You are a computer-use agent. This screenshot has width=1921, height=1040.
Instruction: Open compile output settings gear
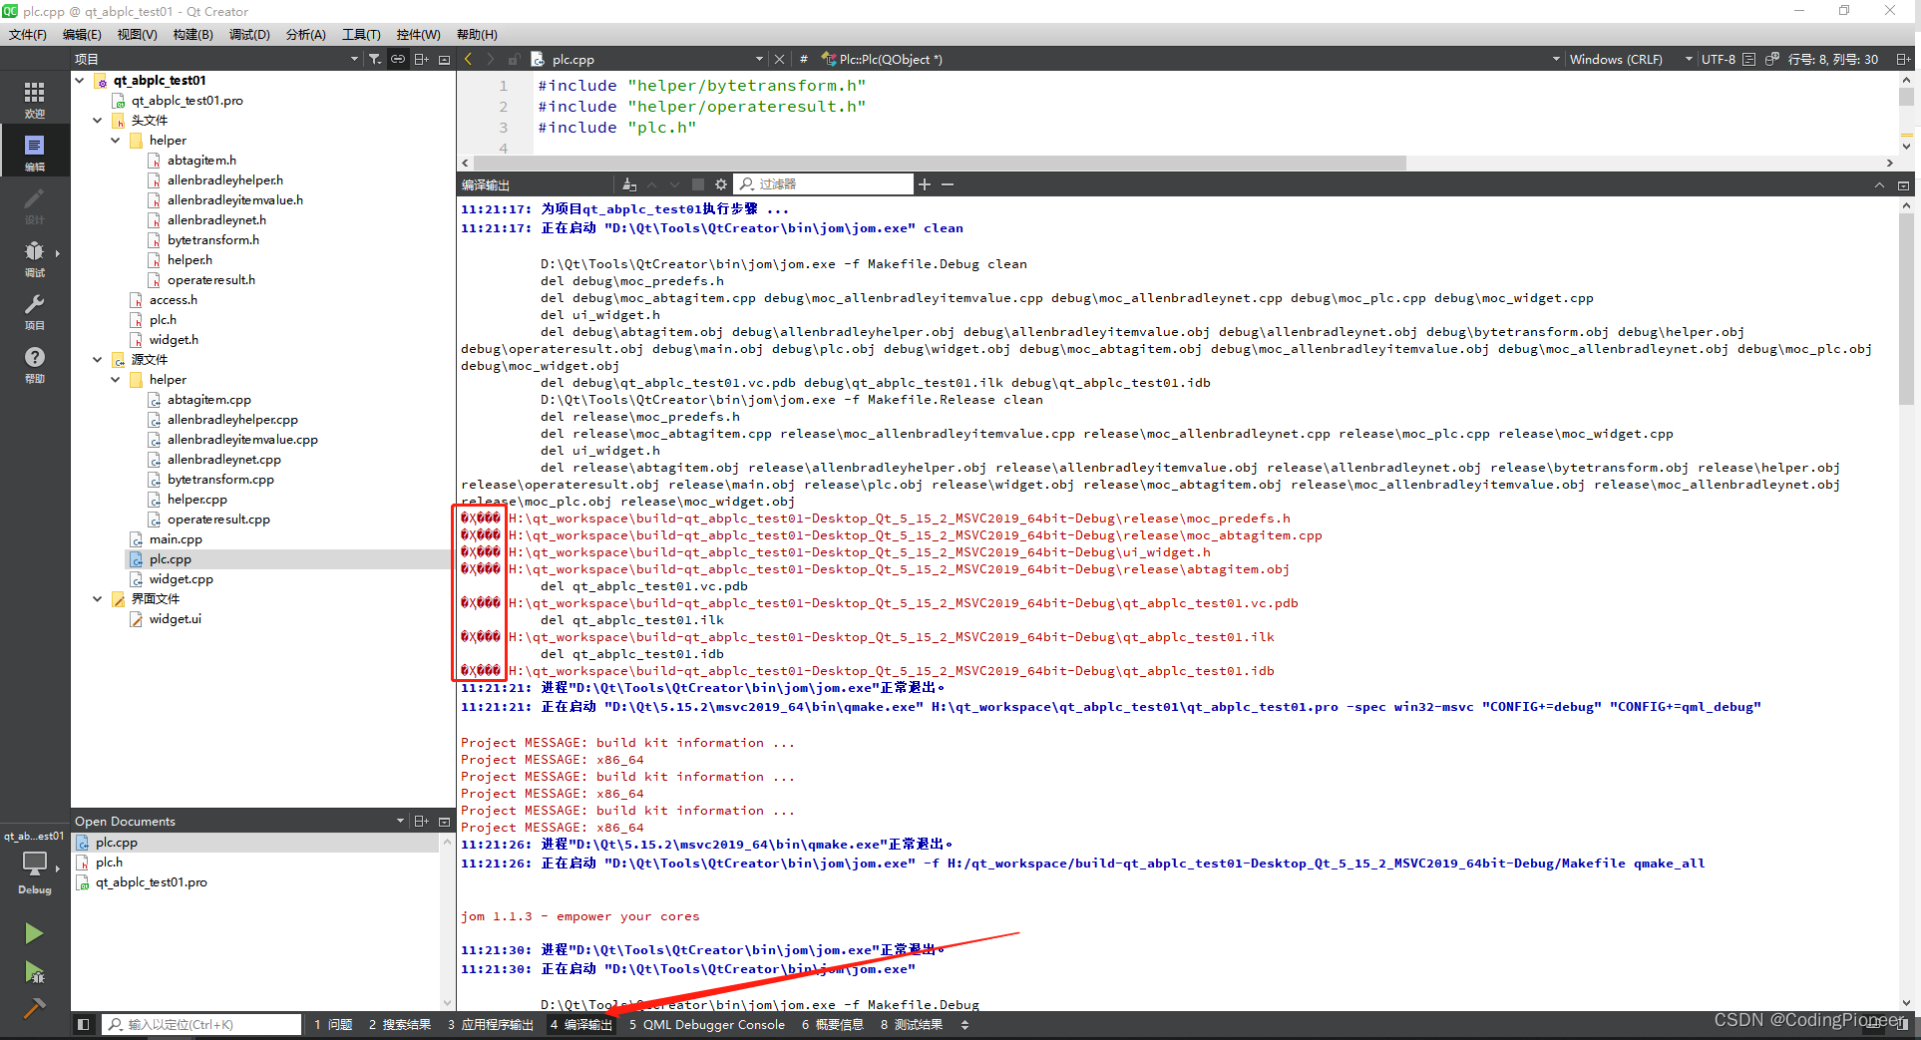[x=721, y=184]
